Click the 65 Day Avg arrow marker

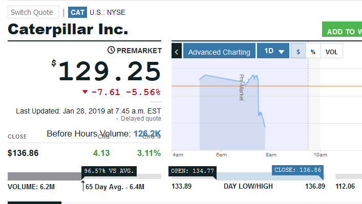[x=83, y=186]
